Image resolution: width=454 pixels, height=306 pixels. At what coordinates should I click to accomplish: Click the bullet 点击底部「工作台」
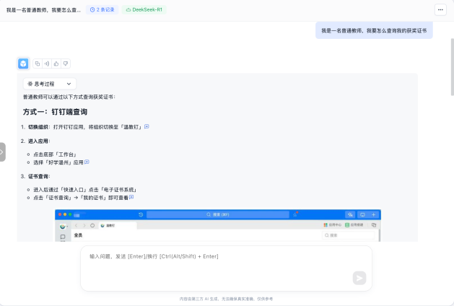[55, 154]
